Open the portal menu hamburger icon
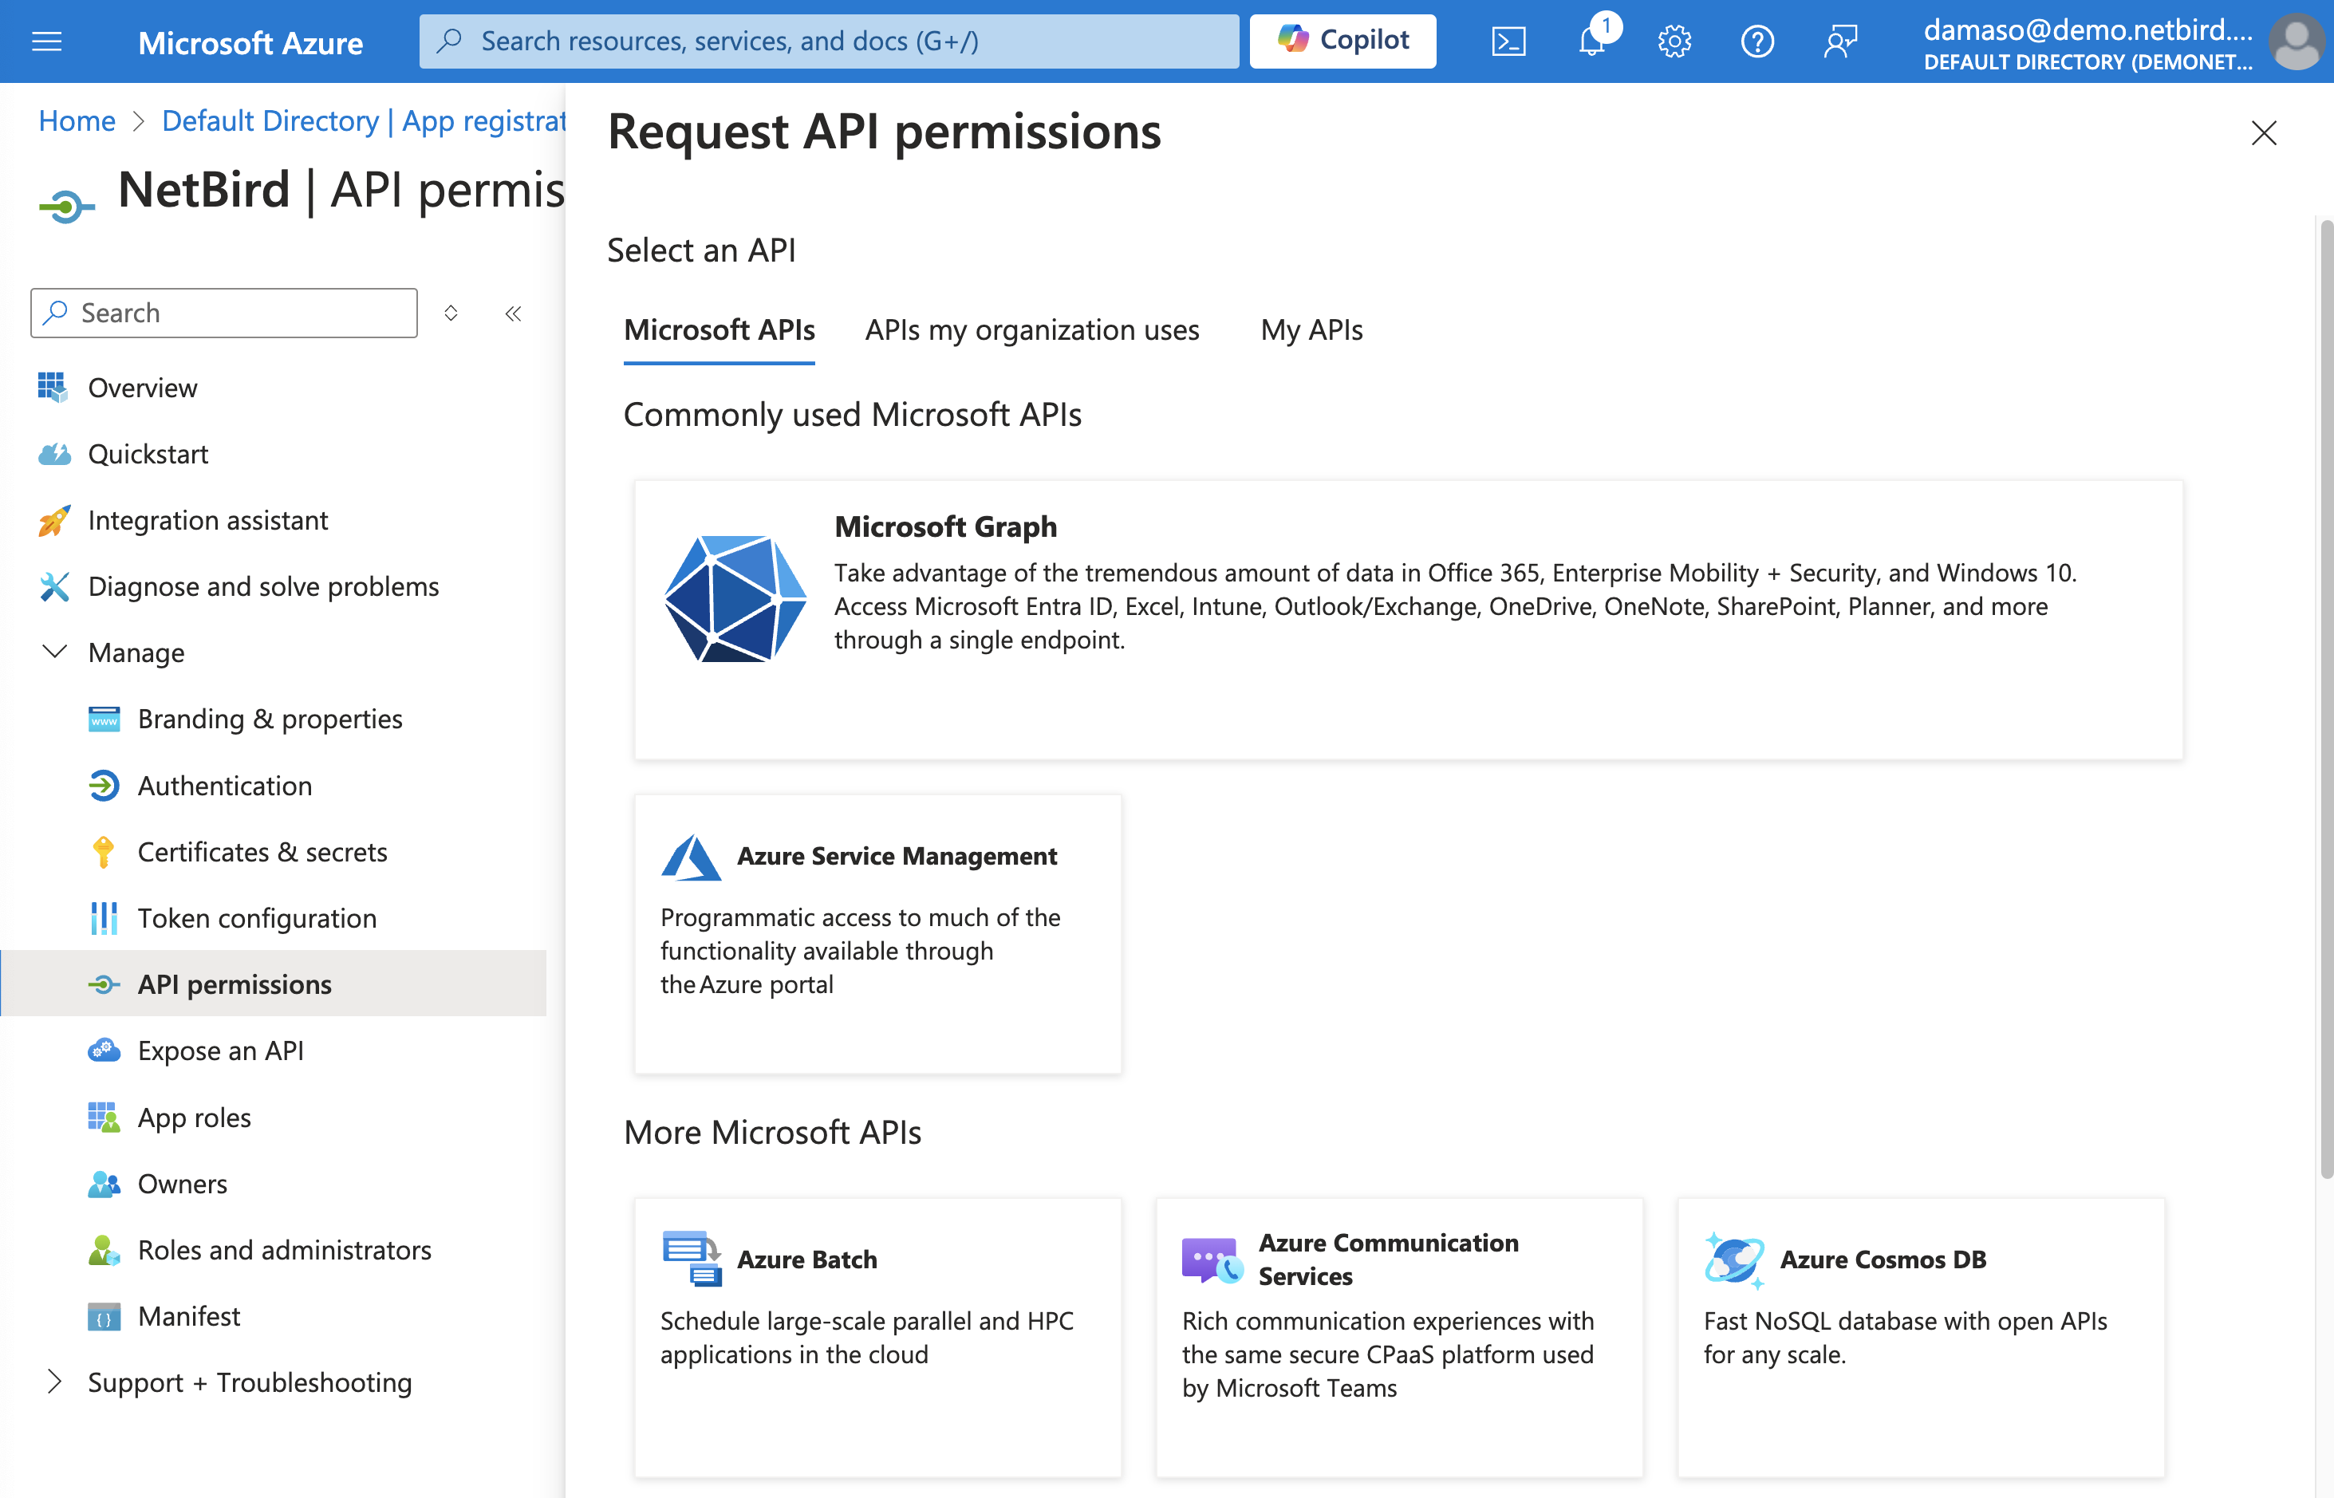The image size is (2334, 1498). coord(45,41)
